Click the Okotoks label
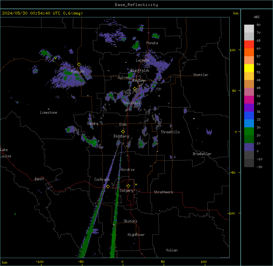Screen dimensions: 273x266 click(130, 221)
